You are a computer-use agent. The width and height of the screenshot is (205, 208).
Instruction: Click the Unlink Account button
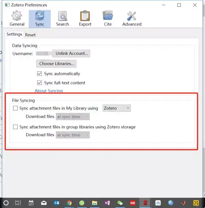[71, 53]
